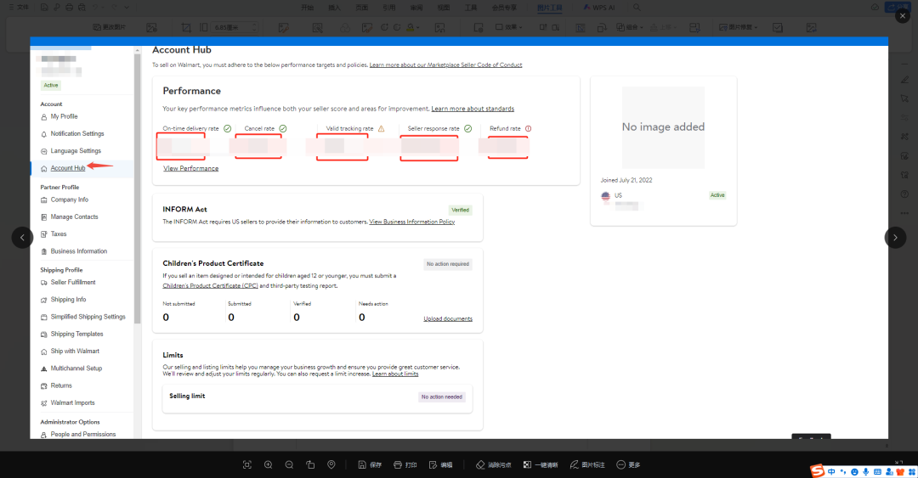Open Manage Contacts in the sidebar
Screen dimensions: 918x478
[x=74, y=217]
